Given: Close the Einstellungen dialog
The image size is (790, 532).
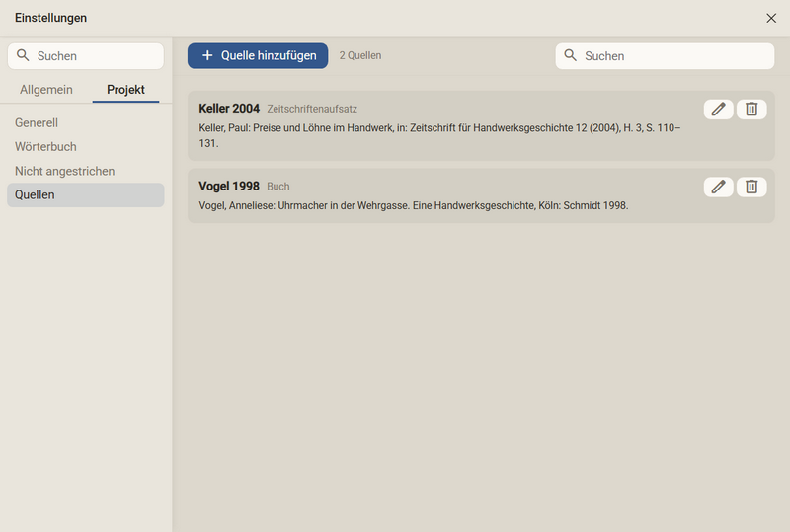Looking at the screenshot, I should point(771,18).
